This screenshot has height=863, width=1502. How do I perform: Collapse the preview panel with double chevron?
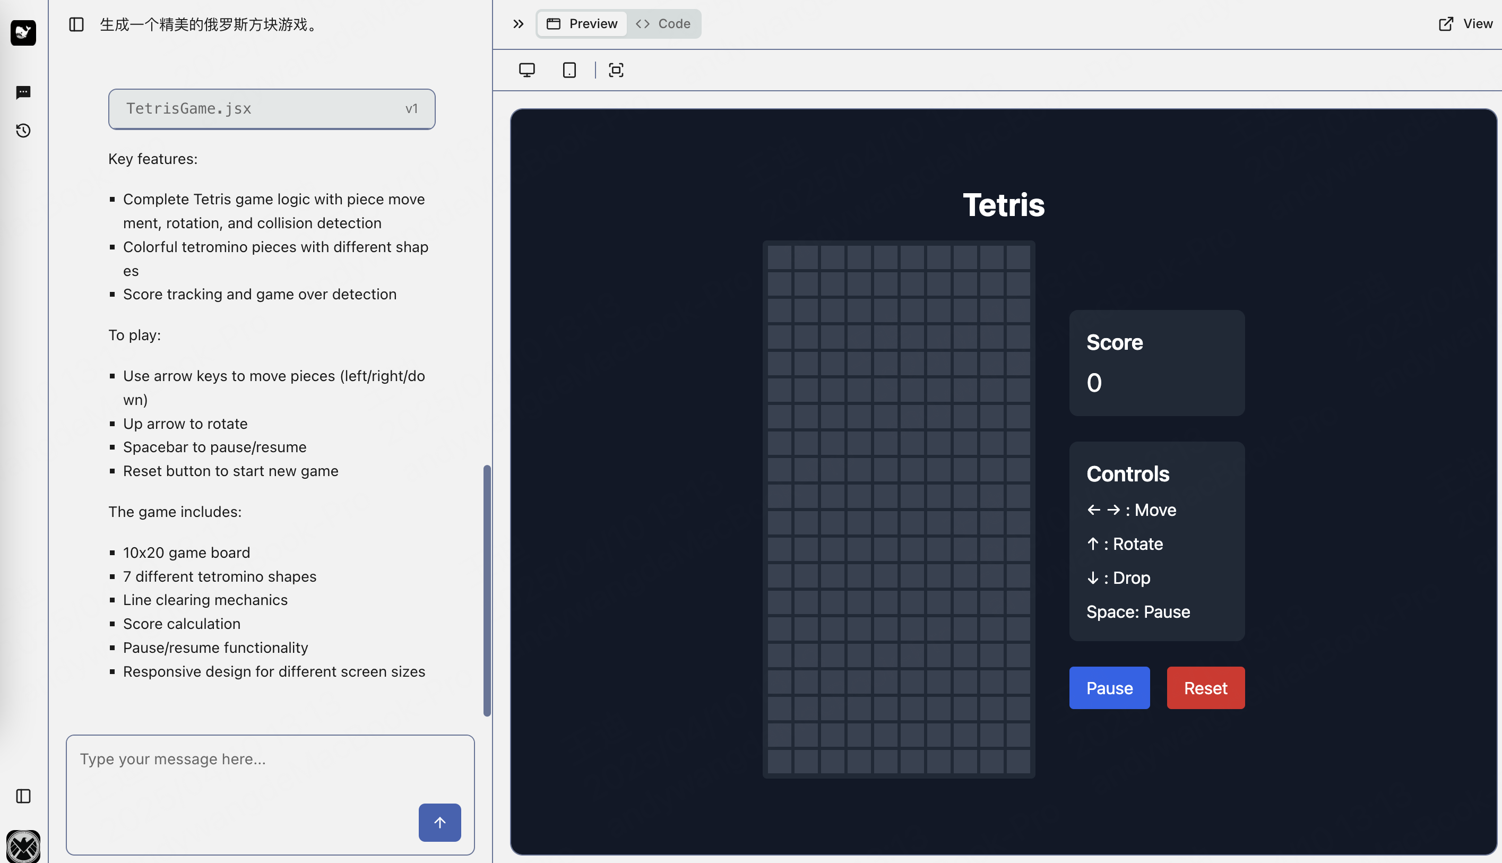(518, 24)
